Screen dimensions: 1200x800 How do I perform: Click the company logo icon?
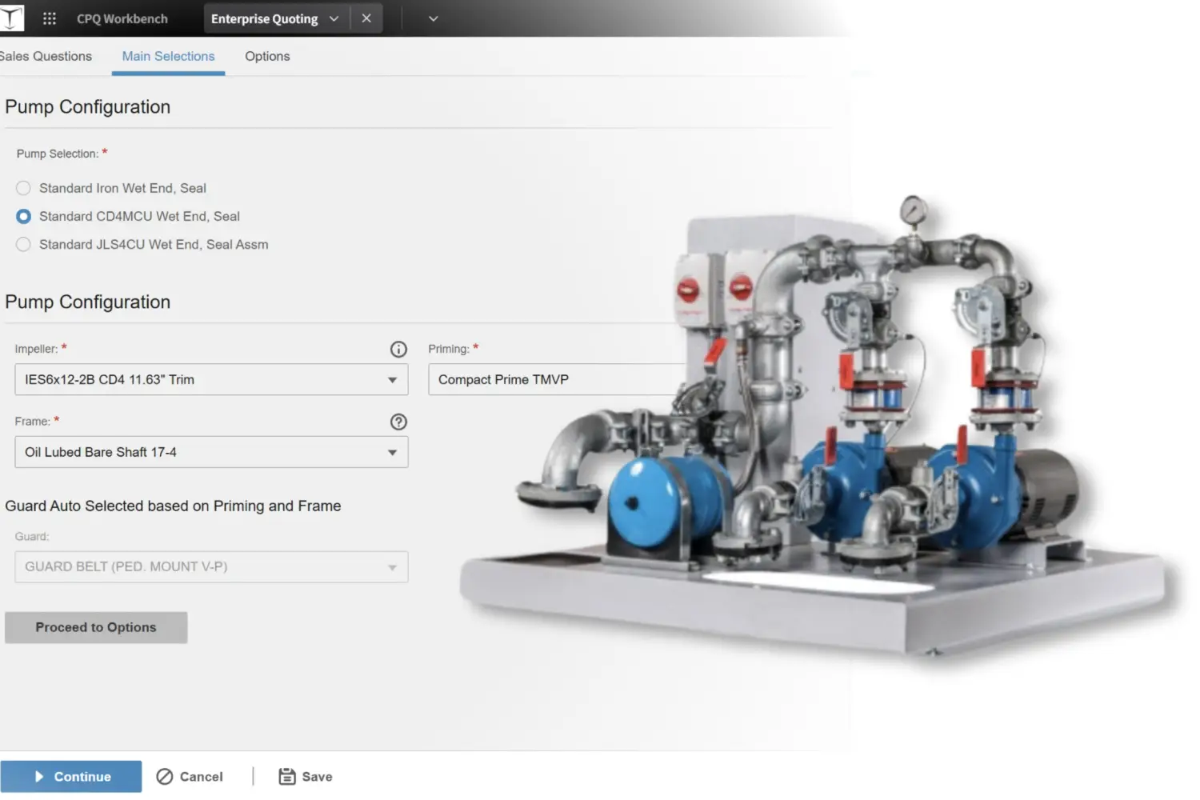[10, 18]
